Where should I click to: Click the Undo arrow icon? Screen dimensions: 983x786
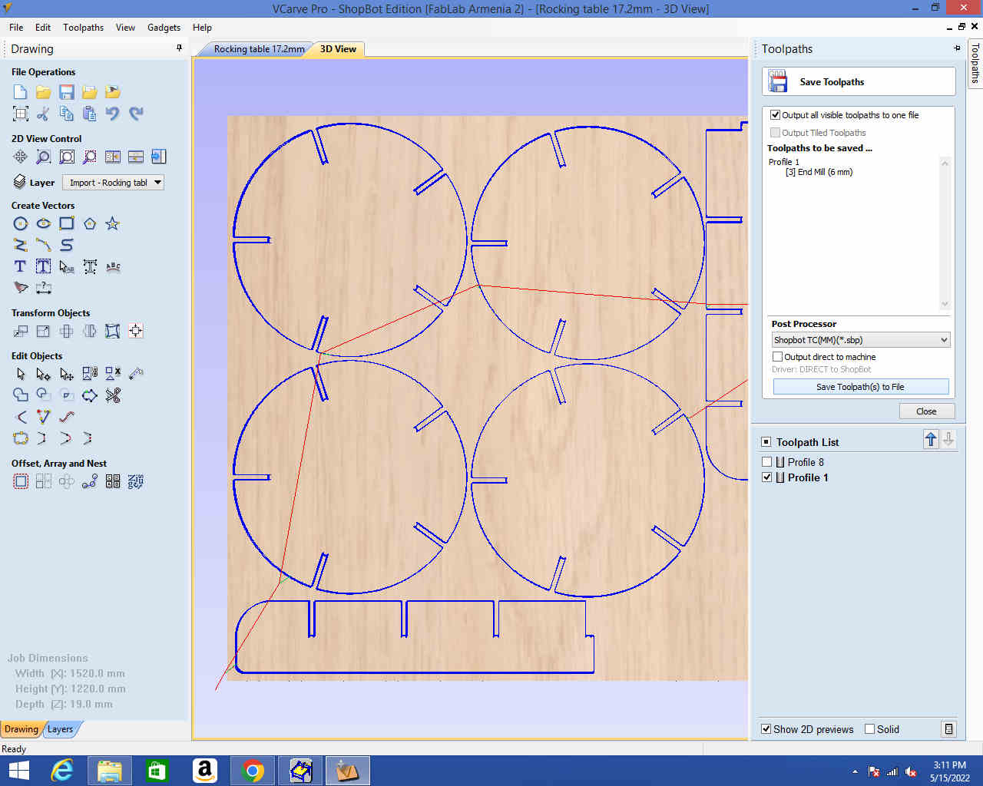point(113,114)
